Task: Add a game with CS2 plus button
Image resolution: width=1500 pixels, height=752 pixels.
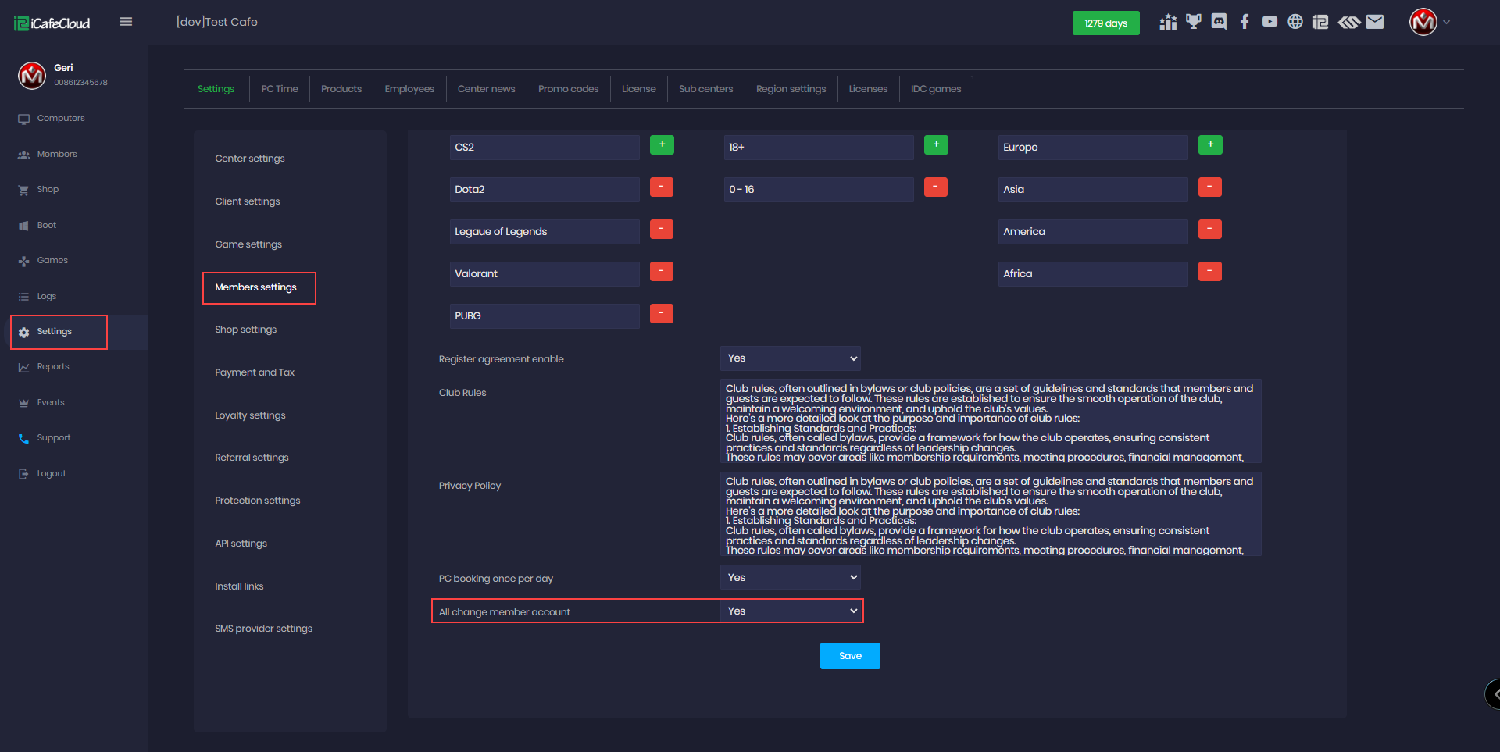Action: [662, 145]
